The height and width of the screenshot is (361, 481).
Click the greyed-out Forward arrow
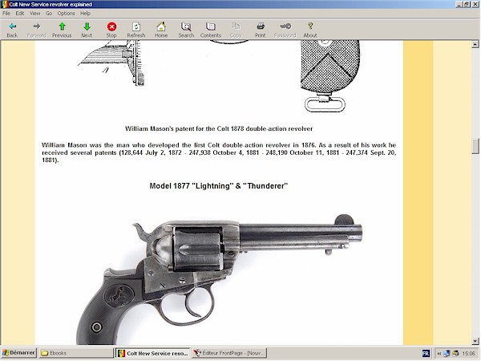coord(37,30)
